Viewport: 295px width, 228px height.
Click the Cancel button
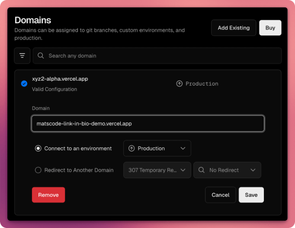(x=221, y=195)
